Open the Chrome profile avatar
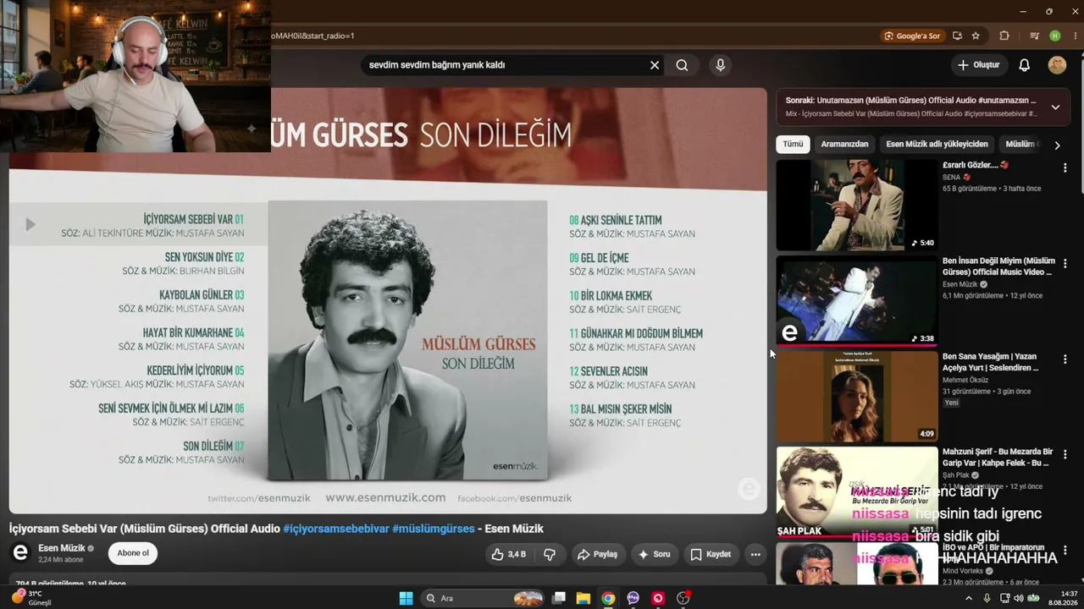The width and height of the screenshot is (1084, 609). pyautogui.click(x=1054, y=36)
